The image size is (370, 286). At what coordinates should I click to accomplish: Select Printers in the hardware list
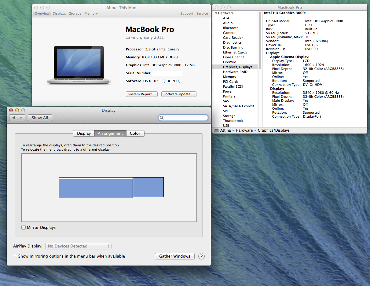point(229,96)
